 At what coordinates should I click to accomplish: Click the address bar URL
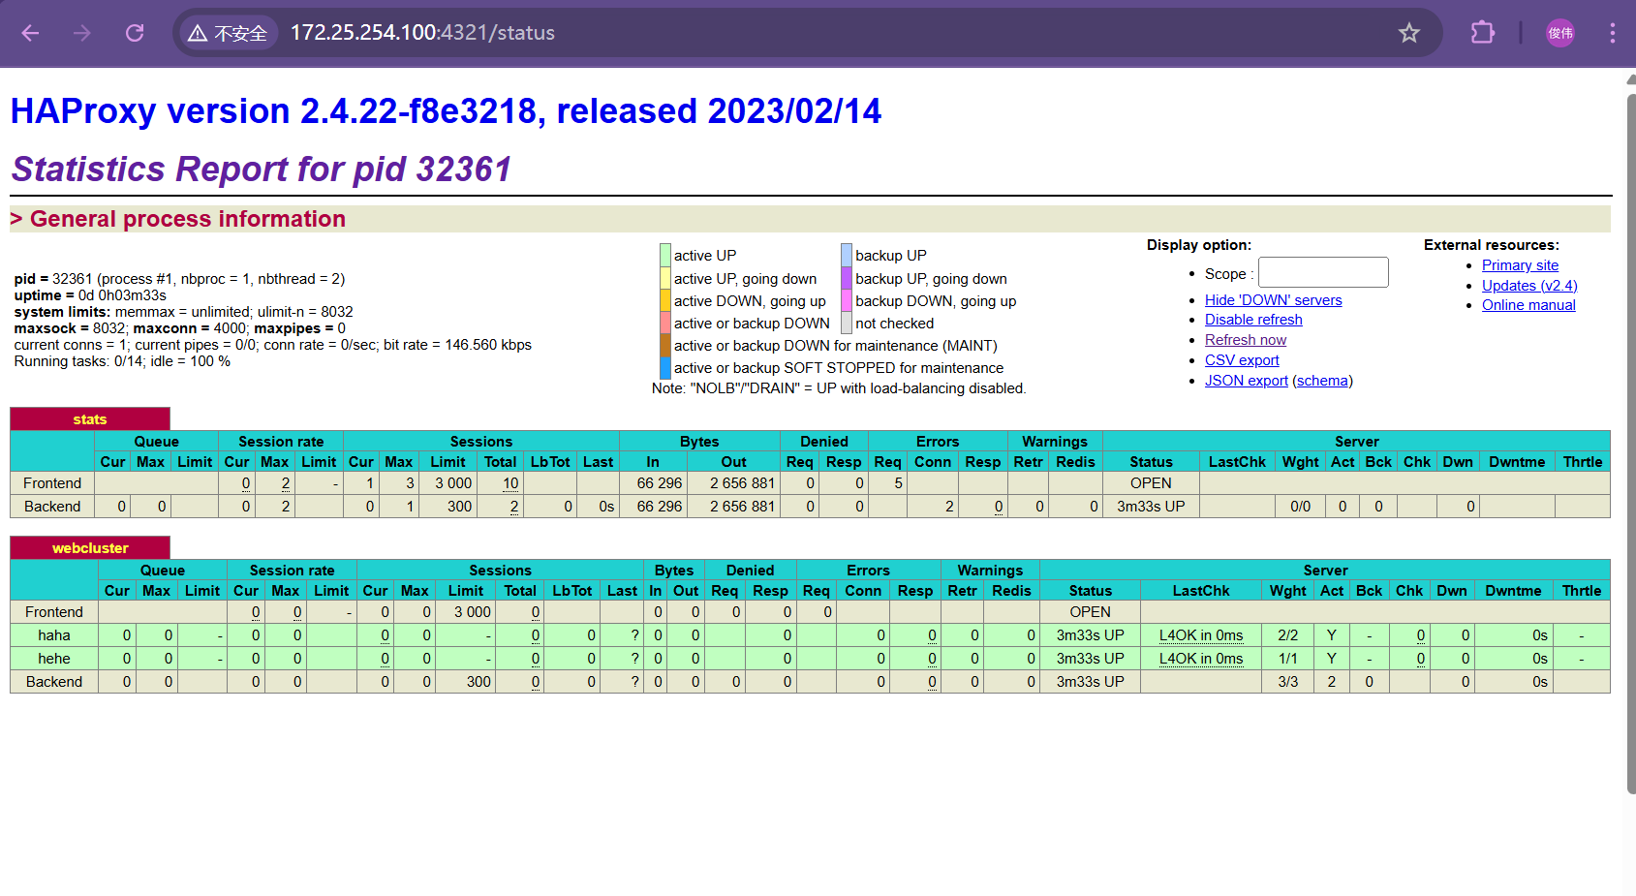[422, 33]
